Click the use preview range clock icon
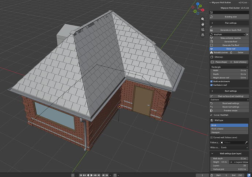 pos(212,175)
